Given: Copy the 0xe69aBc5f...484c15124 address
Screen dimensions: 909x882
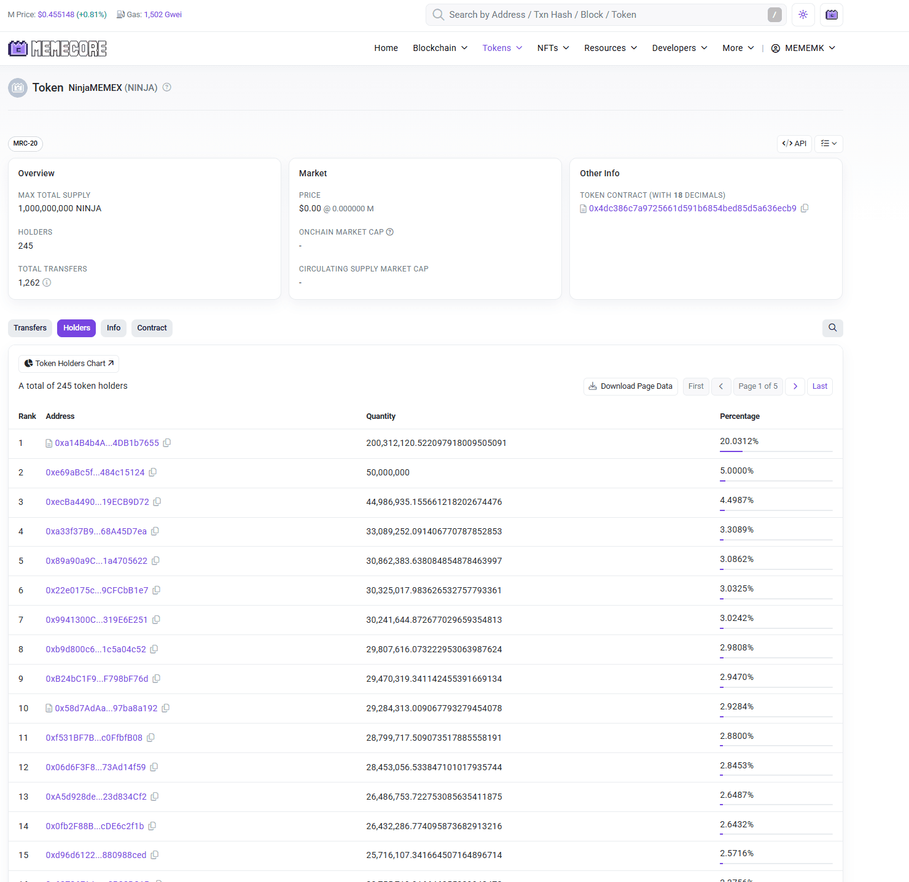Looking at the screenshot, I should click(153, 472).
